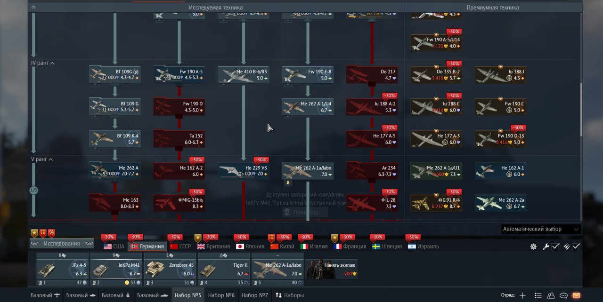Select premium He 162 A-1 card
Screen dimensions: 603x302
(x=500, y=171)
